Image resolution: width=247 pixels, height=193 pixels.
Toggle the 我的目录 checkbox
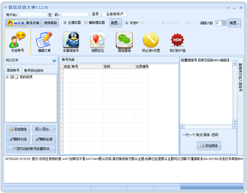pyautogui.click(x=12, y=77)
